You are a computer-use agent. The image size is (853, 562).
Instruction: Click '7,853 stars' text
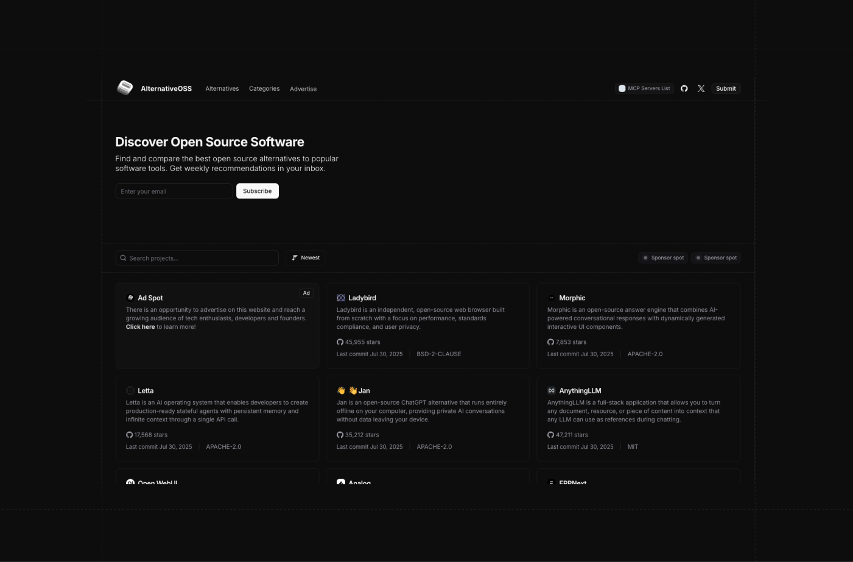571,342
